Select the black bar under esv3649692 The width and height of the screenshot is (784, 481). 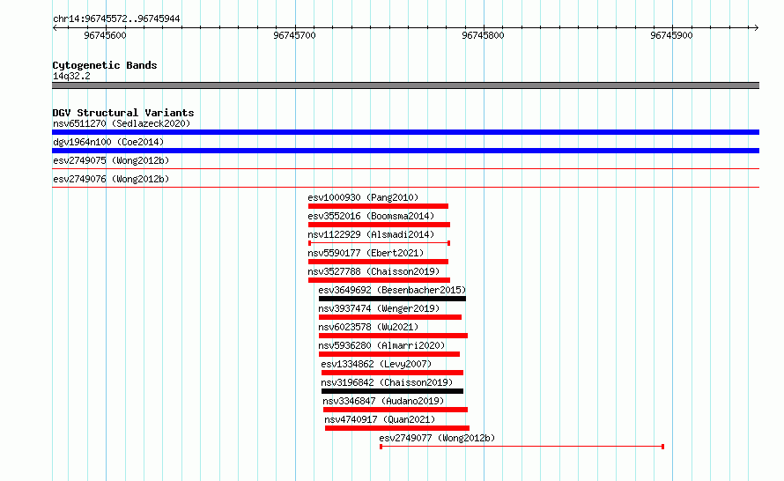[392, 299]
